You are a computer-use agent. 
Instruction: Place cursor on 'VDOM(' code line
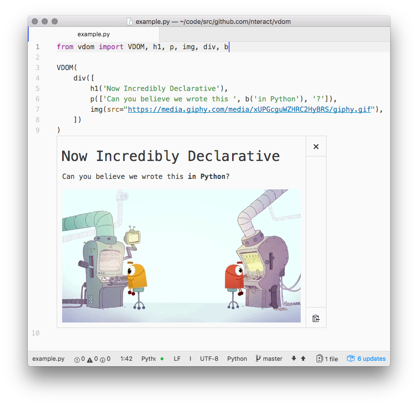pos(67,68)
